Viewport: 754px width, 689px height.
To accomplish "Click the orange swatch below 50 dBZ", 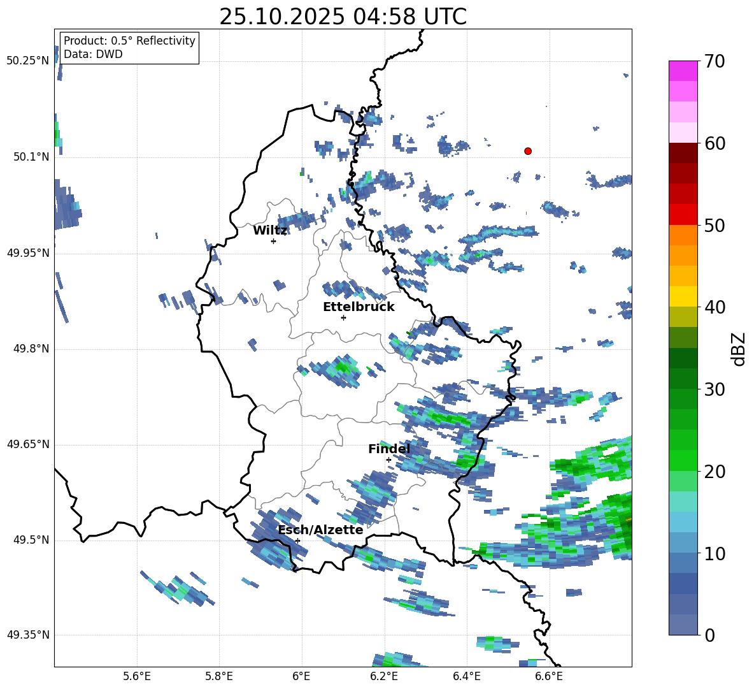I will (x=683, y=235).
